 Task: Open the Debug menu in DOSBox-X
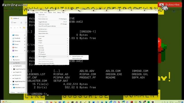[59, 12]
